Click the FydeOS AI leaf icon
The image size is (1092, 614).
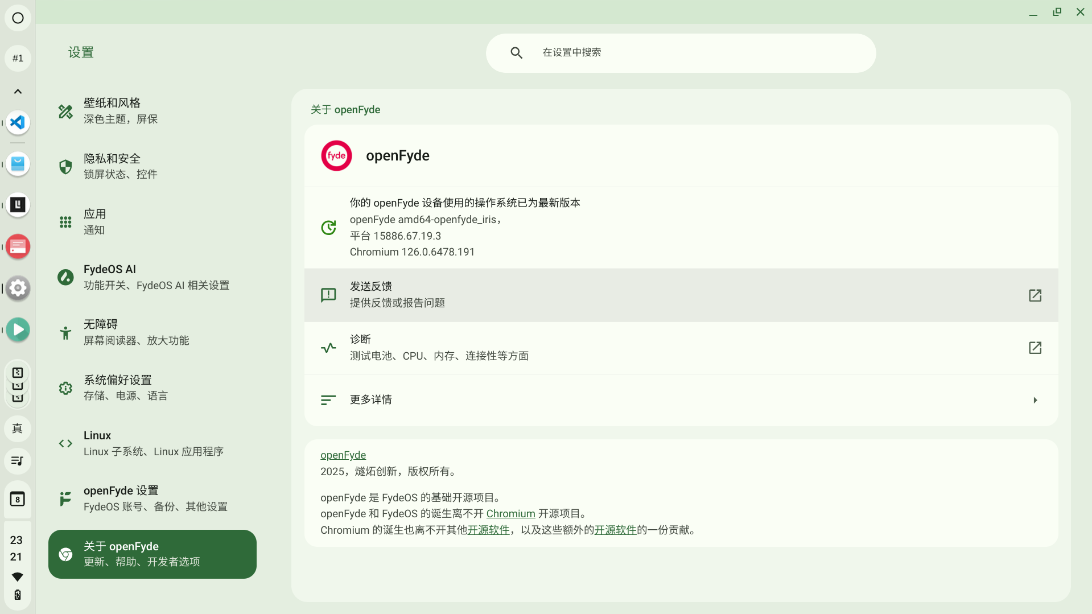pos(65,277)
